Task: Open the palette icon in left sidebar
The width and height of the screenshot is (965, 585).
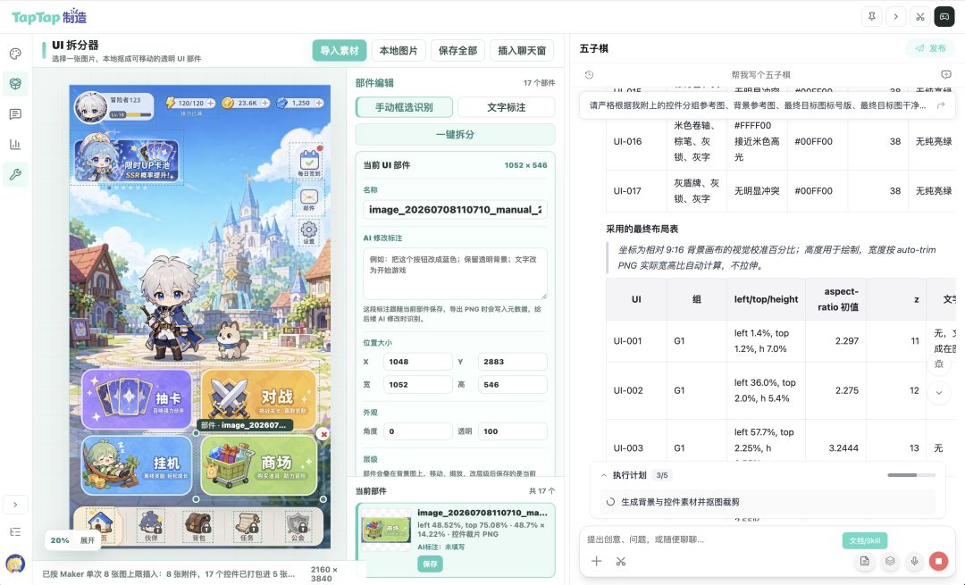Action: (15, 54)
